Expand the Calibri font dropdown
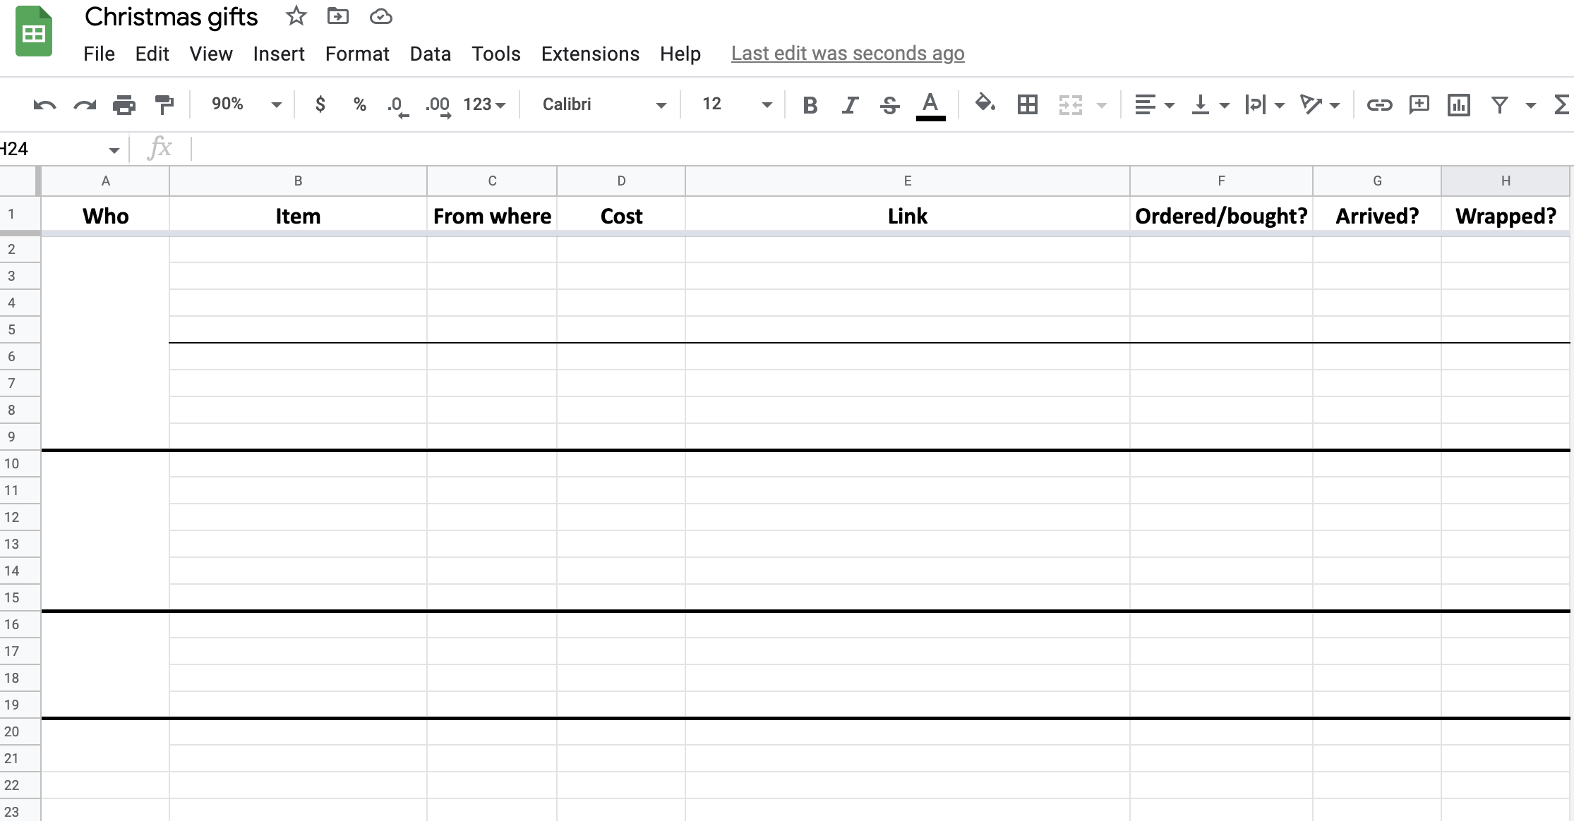Viewport: 1574px width, 821px height. (x=603, y=104)
